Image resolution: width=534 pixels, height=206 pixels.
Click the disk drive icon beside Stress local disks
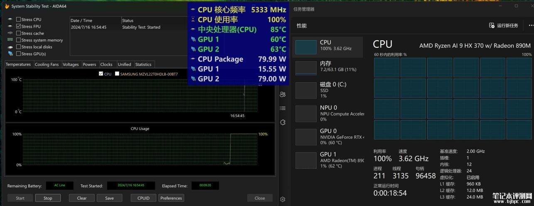coord(10,47)
